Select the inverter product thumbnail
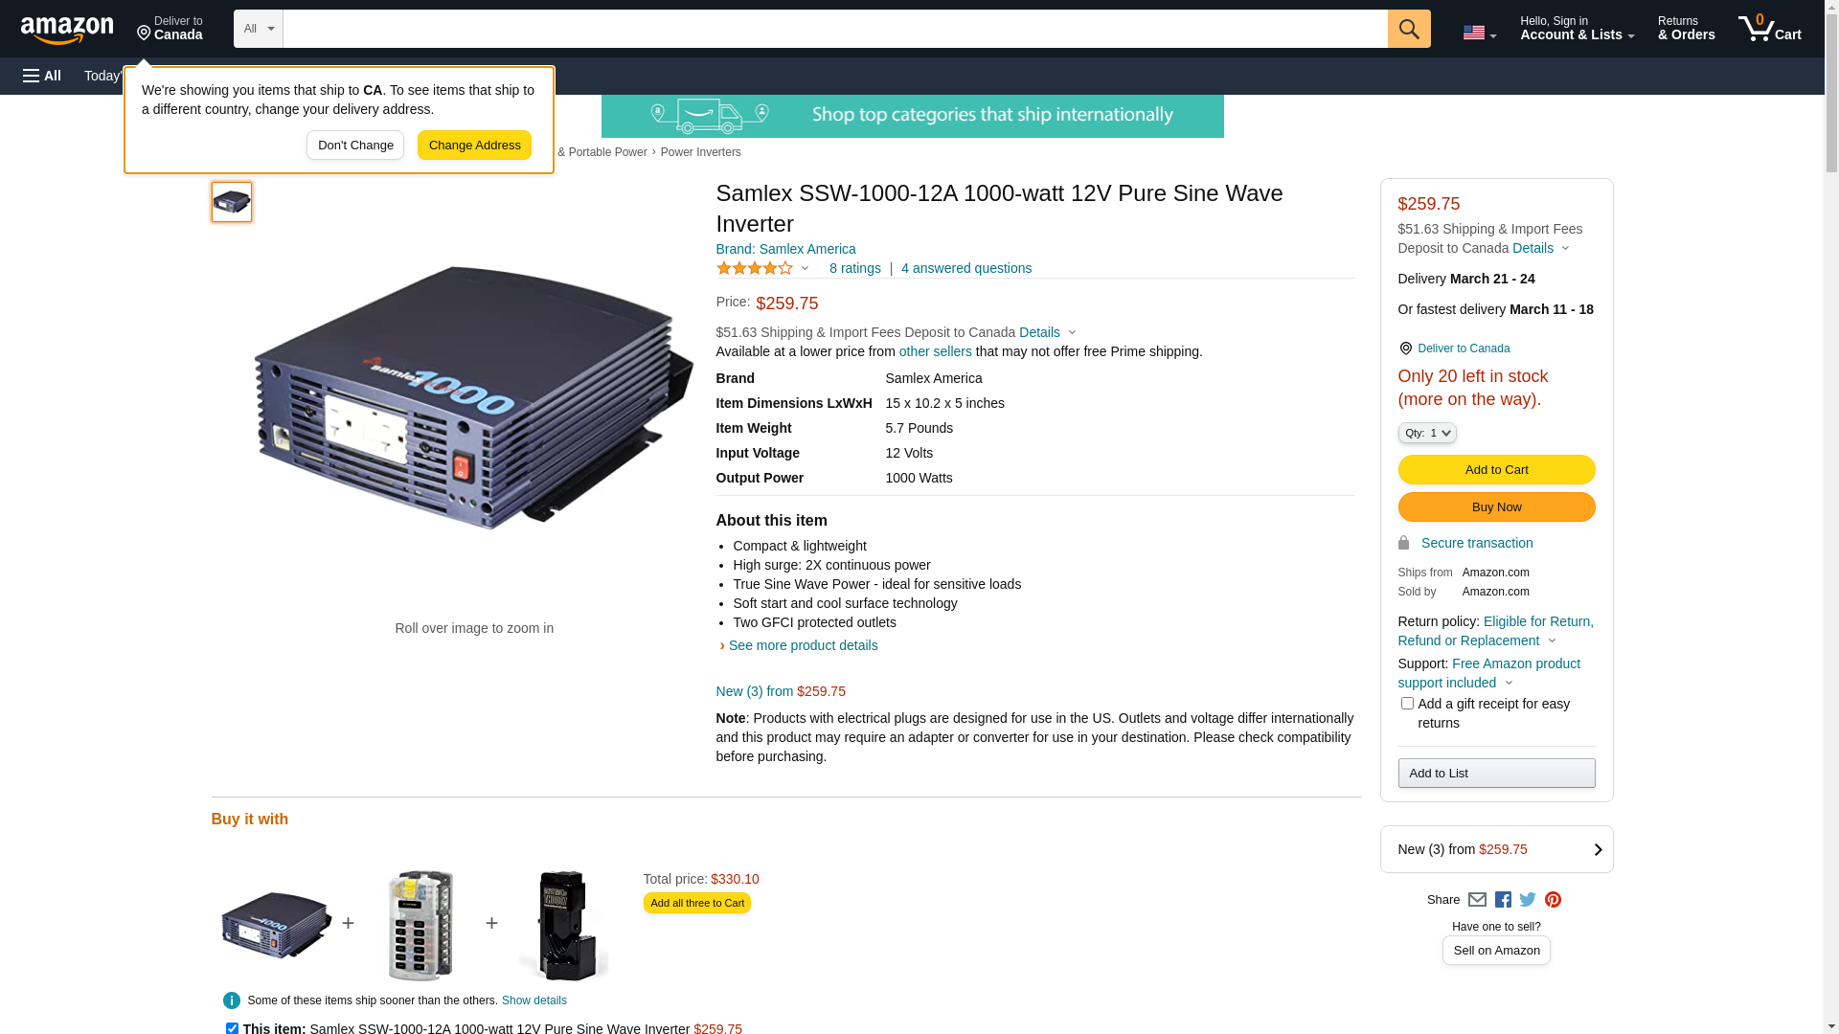The image size is (1839, 1034). (232, 202)
